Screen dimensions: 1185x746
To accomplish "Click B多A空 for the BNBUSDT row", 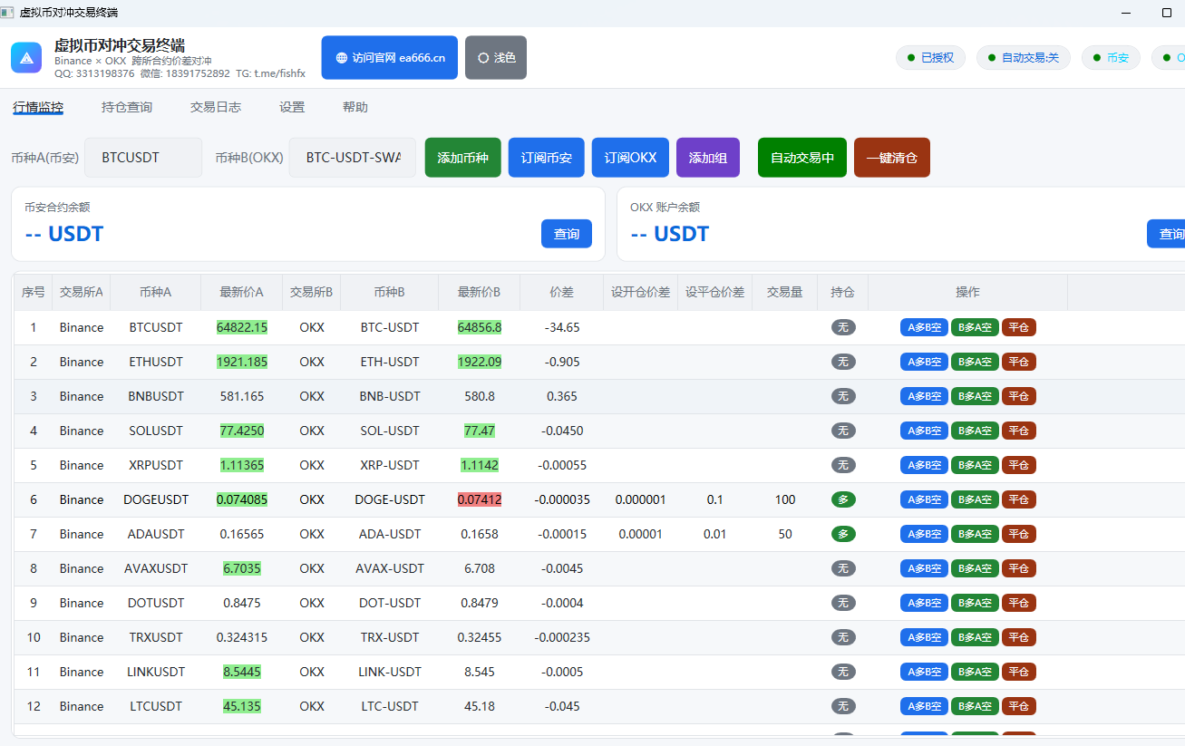I will click(975, 396).
